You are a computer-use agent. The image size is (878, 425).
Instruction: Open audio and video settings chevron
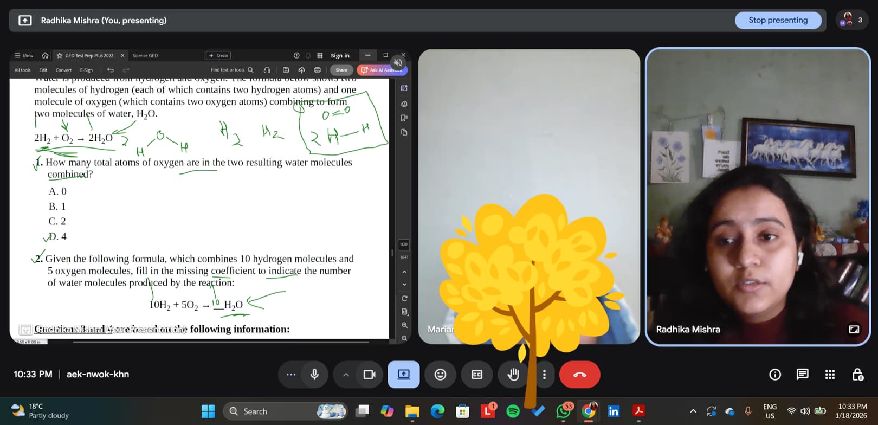(x=346, y=375)
